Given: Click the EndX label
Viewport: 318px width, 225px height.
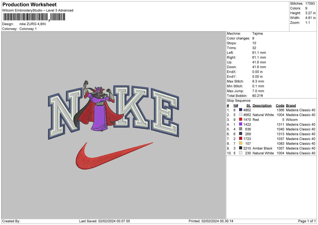Looking at the screenshot, I should [232, 72].
